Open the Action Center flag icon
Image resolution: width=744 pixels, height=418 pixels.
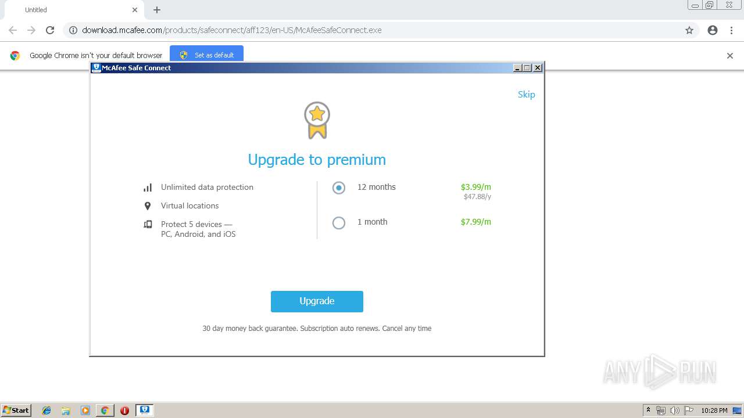click(689, 410)
